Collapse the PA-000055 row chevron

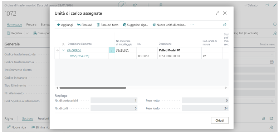click(x=63, y=50)
